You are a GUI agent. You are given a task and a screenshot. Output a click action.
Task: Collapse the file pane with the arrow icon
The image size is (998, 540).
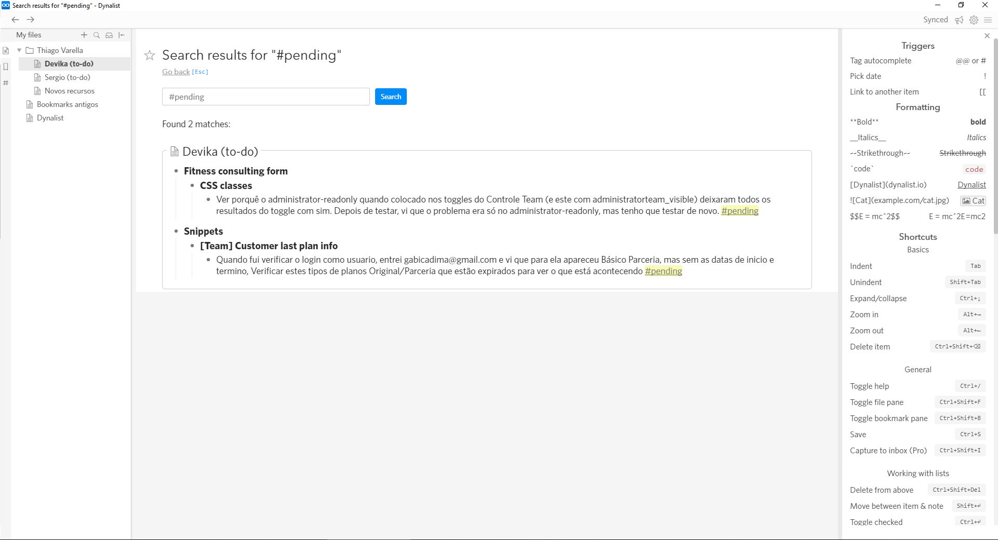122,35
